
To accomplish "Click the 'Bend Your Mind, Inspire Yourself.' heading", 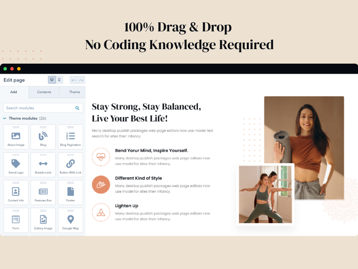I will point(152,150).
